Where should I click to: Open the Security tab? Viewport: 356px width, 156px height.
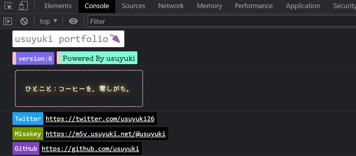click(x=344, y=6)
